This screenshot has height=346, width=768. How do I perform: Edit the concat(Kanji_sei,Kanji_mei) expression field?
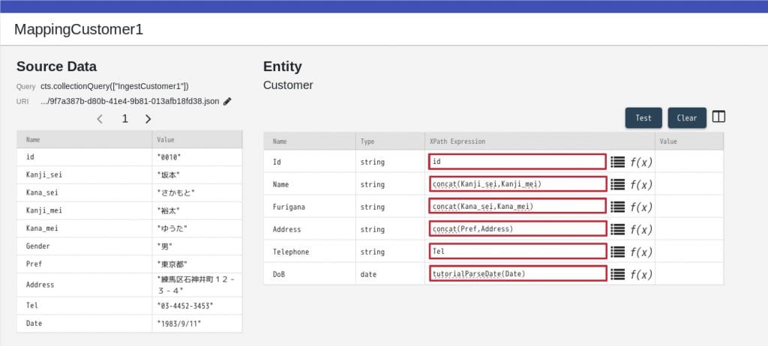pos(517,184)
